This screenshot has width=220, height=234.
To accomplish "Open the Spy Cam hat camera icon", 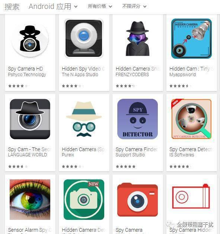I will pyautogui.click(x=30, y=119).
